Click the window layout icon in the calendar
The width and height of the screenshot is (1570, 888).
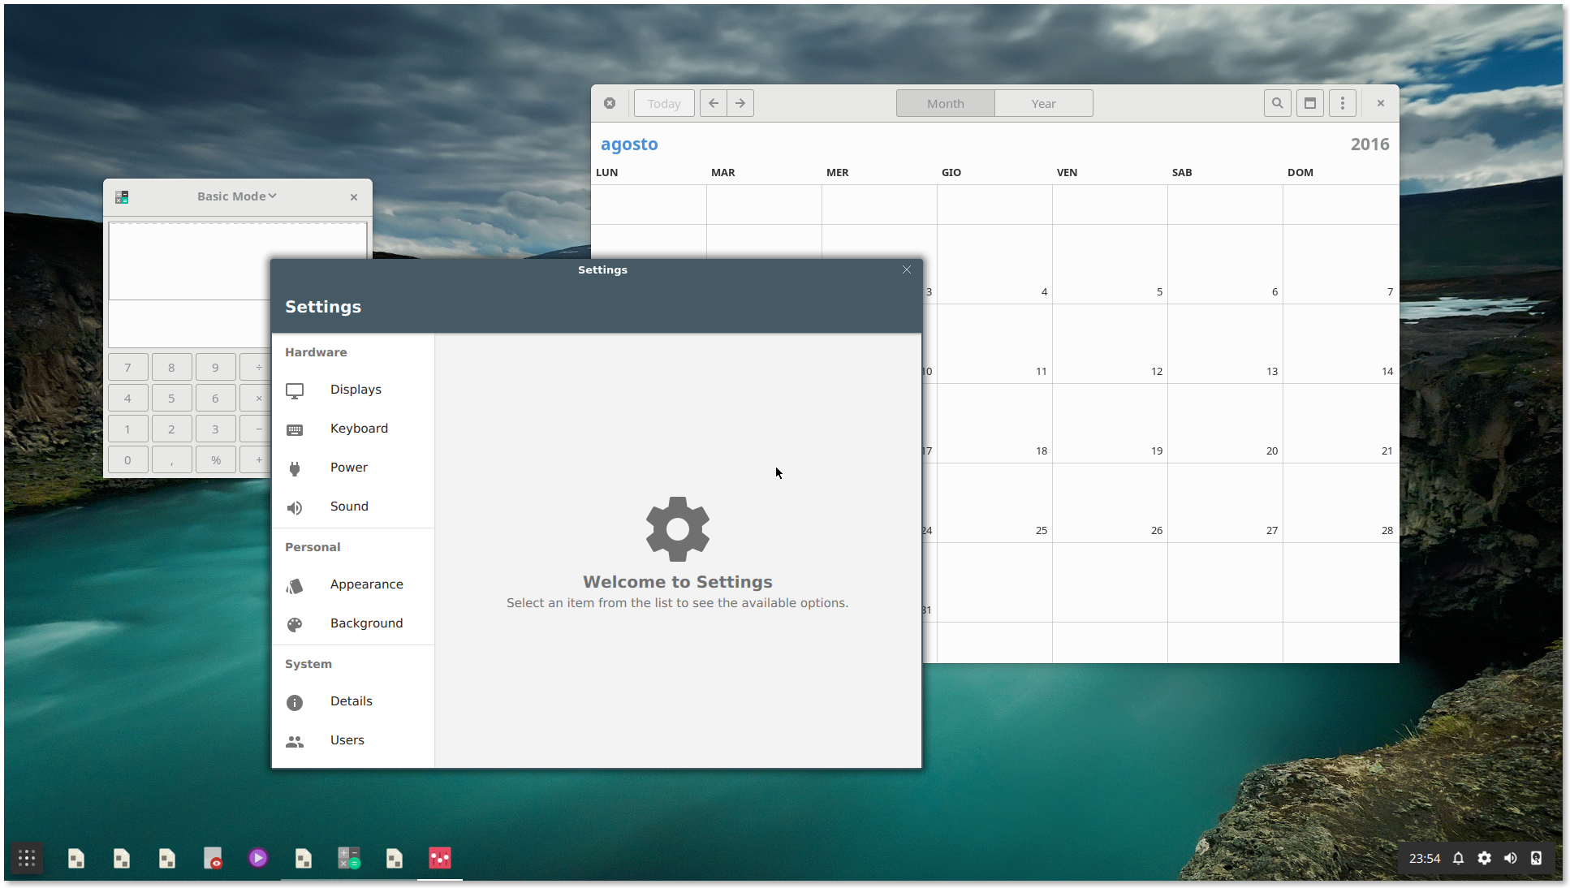click(1309, 103)
